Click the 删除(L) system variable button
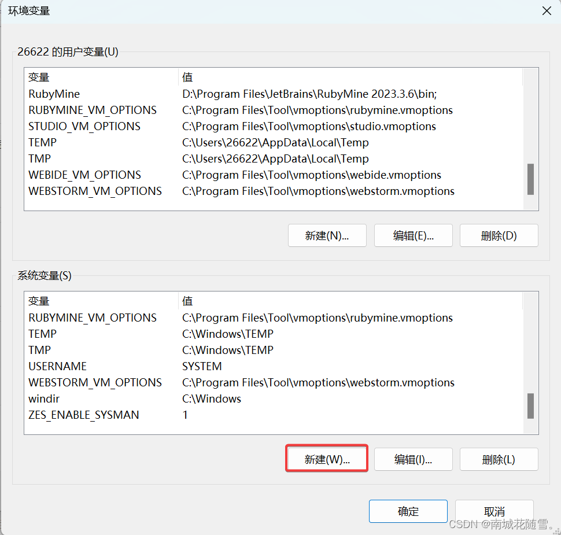The image size is (561, 535). (x=499, y=459)
